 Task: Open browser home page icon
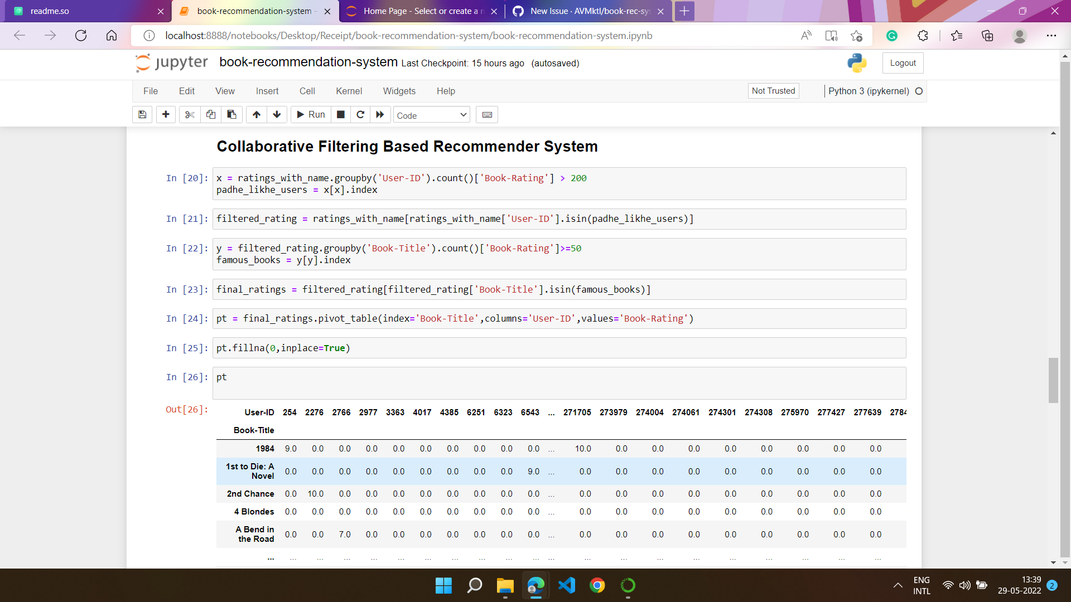tap(112, 36)
